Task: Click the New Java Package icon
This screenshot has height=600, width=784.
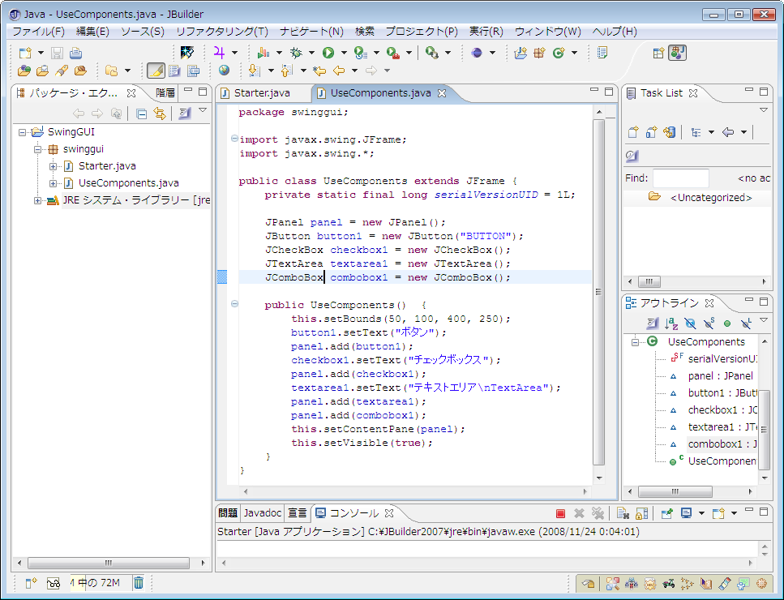Action: (538, 53)
